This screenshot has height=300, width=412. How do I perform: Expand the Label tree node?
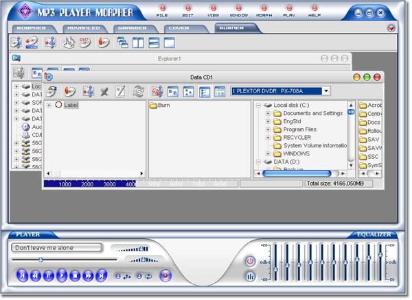tap(49, 105)
